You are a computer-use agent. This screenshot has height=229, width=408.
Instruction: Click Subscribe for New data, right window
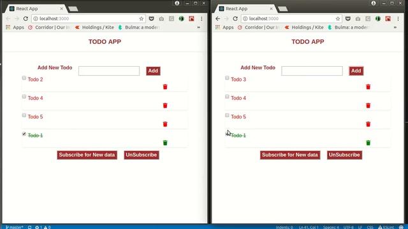290,155
